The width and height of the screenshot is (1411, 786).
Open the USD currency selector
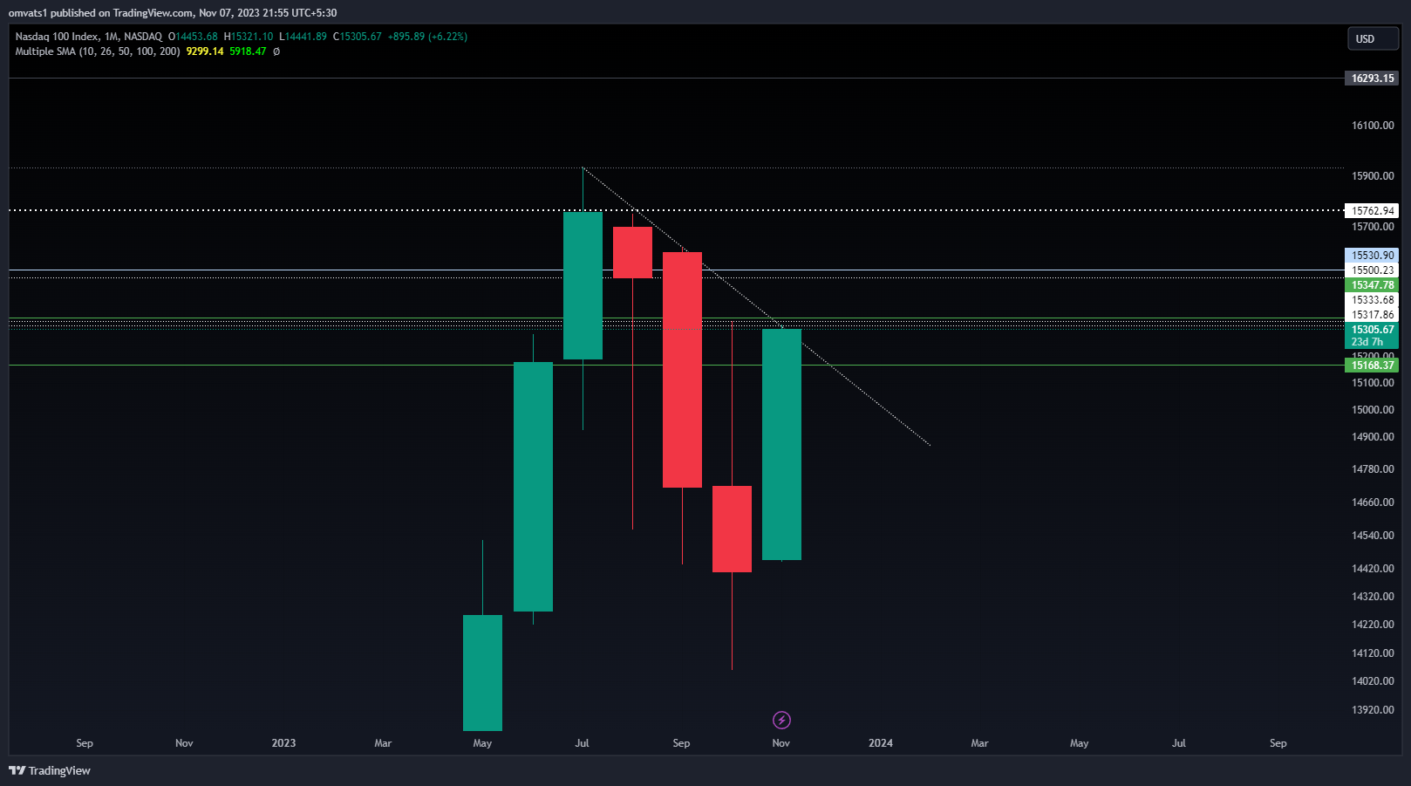pos(1373,39)
